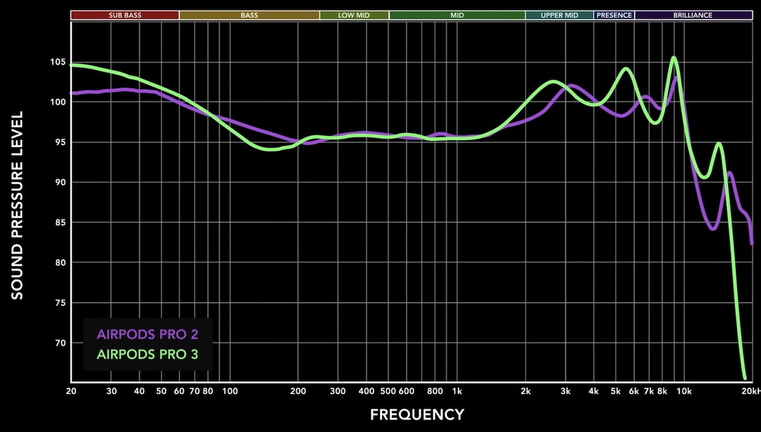This screenshot has height=432, width=761.
Task: Click the 85 y-axis tick label
Action: pos(59,223)
